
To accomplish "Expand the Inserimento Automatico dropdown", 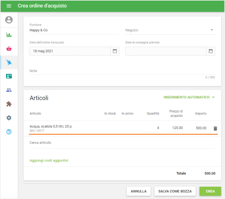I will pos(189,97).
